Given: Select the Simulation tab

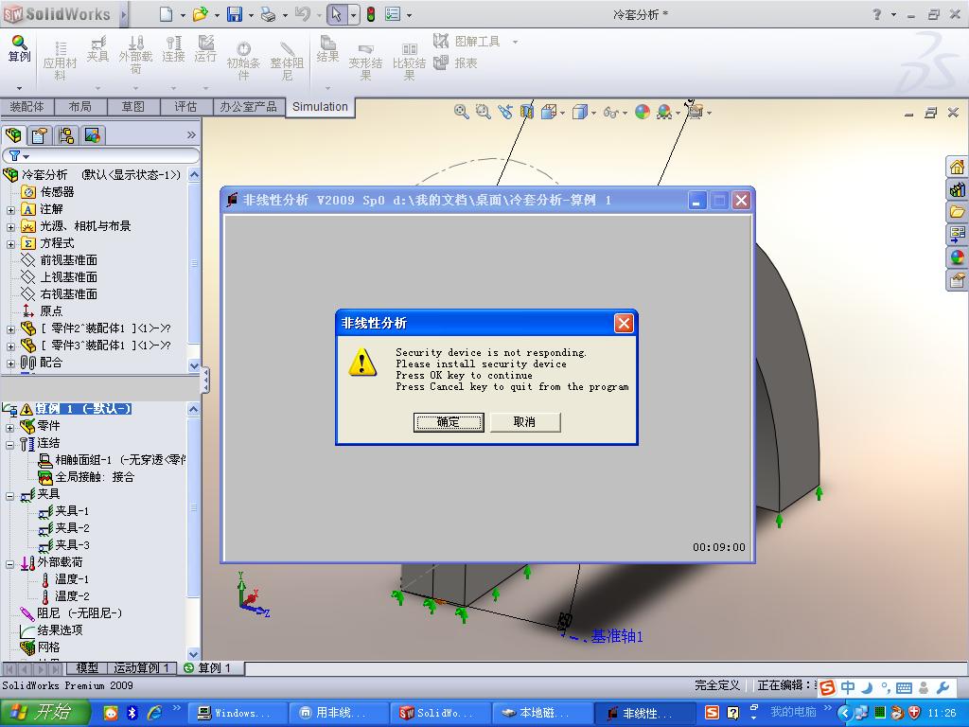Looking at the screenshot, I should point(320,106).
